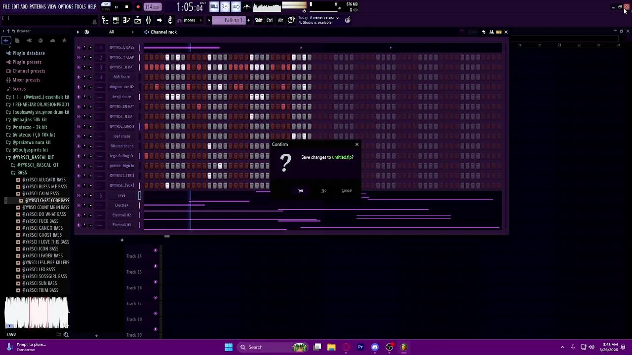Select the browser audio waveform tab icon
632x355 pixels.
tap(5, 40)
